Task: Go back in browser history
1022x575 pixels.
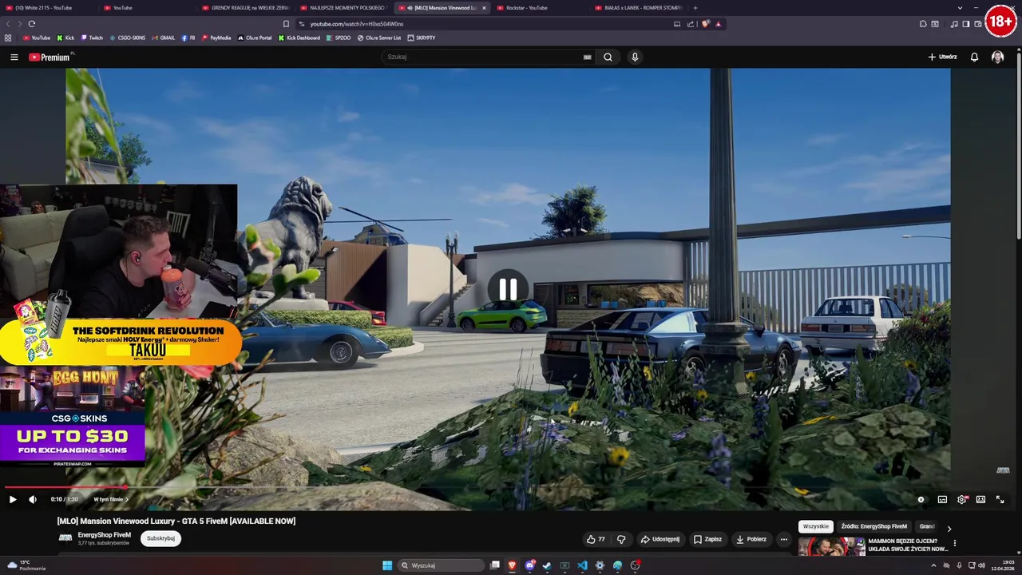Action: [x=9, y=24]
